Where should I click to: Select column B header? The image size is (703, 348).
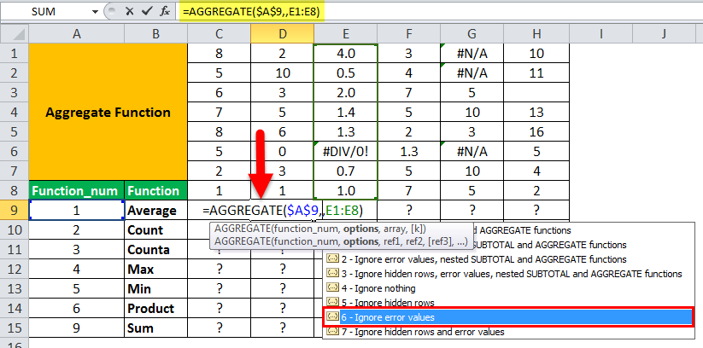coord(156,33)
